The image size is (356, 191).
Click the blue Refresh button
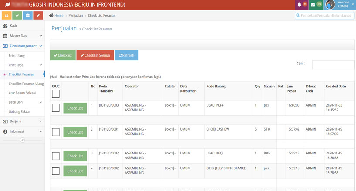click(x=126, y=55)
